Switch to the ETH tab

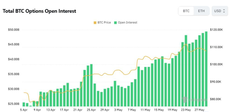(x=201, y=11)
